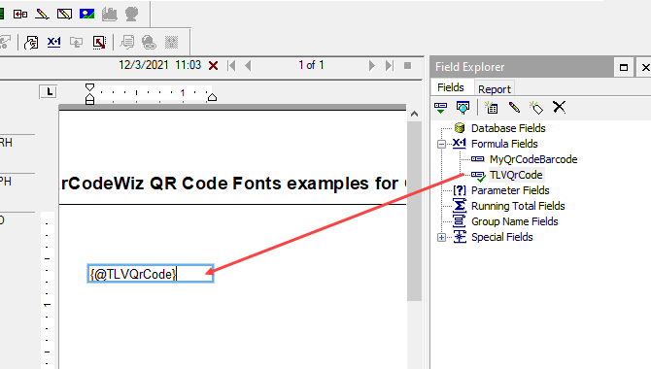Click the grayed Insert Map globe icon
Image resolution: width=651 pixels, height=369 pixels.
(131, 14)
